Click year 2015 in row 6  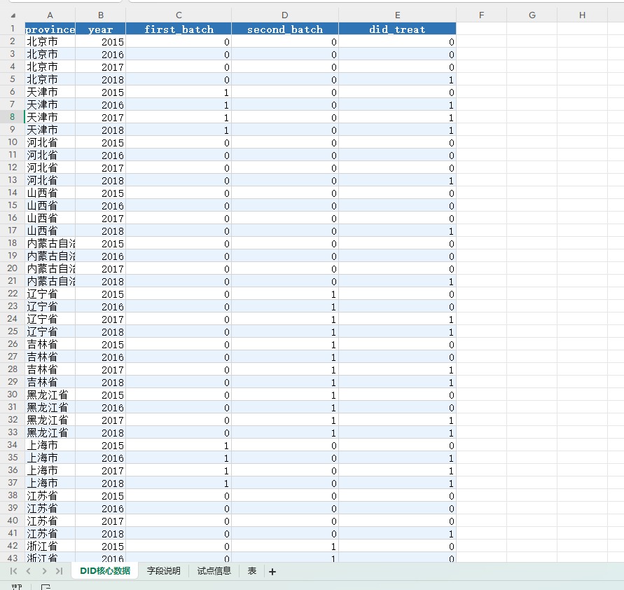[101, 92]
